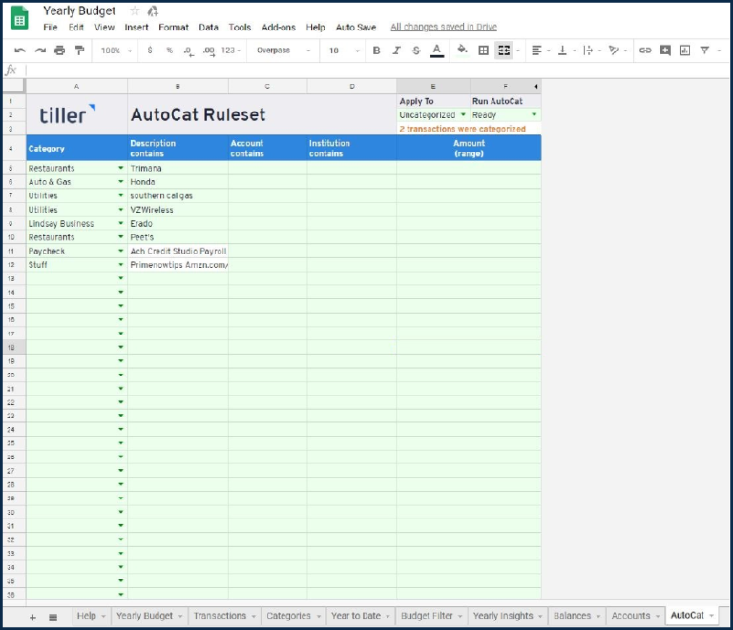This screenshot has height=630, width=733.
Task: Toggle strikethrough formatting
Action: [x=415, y=51]
